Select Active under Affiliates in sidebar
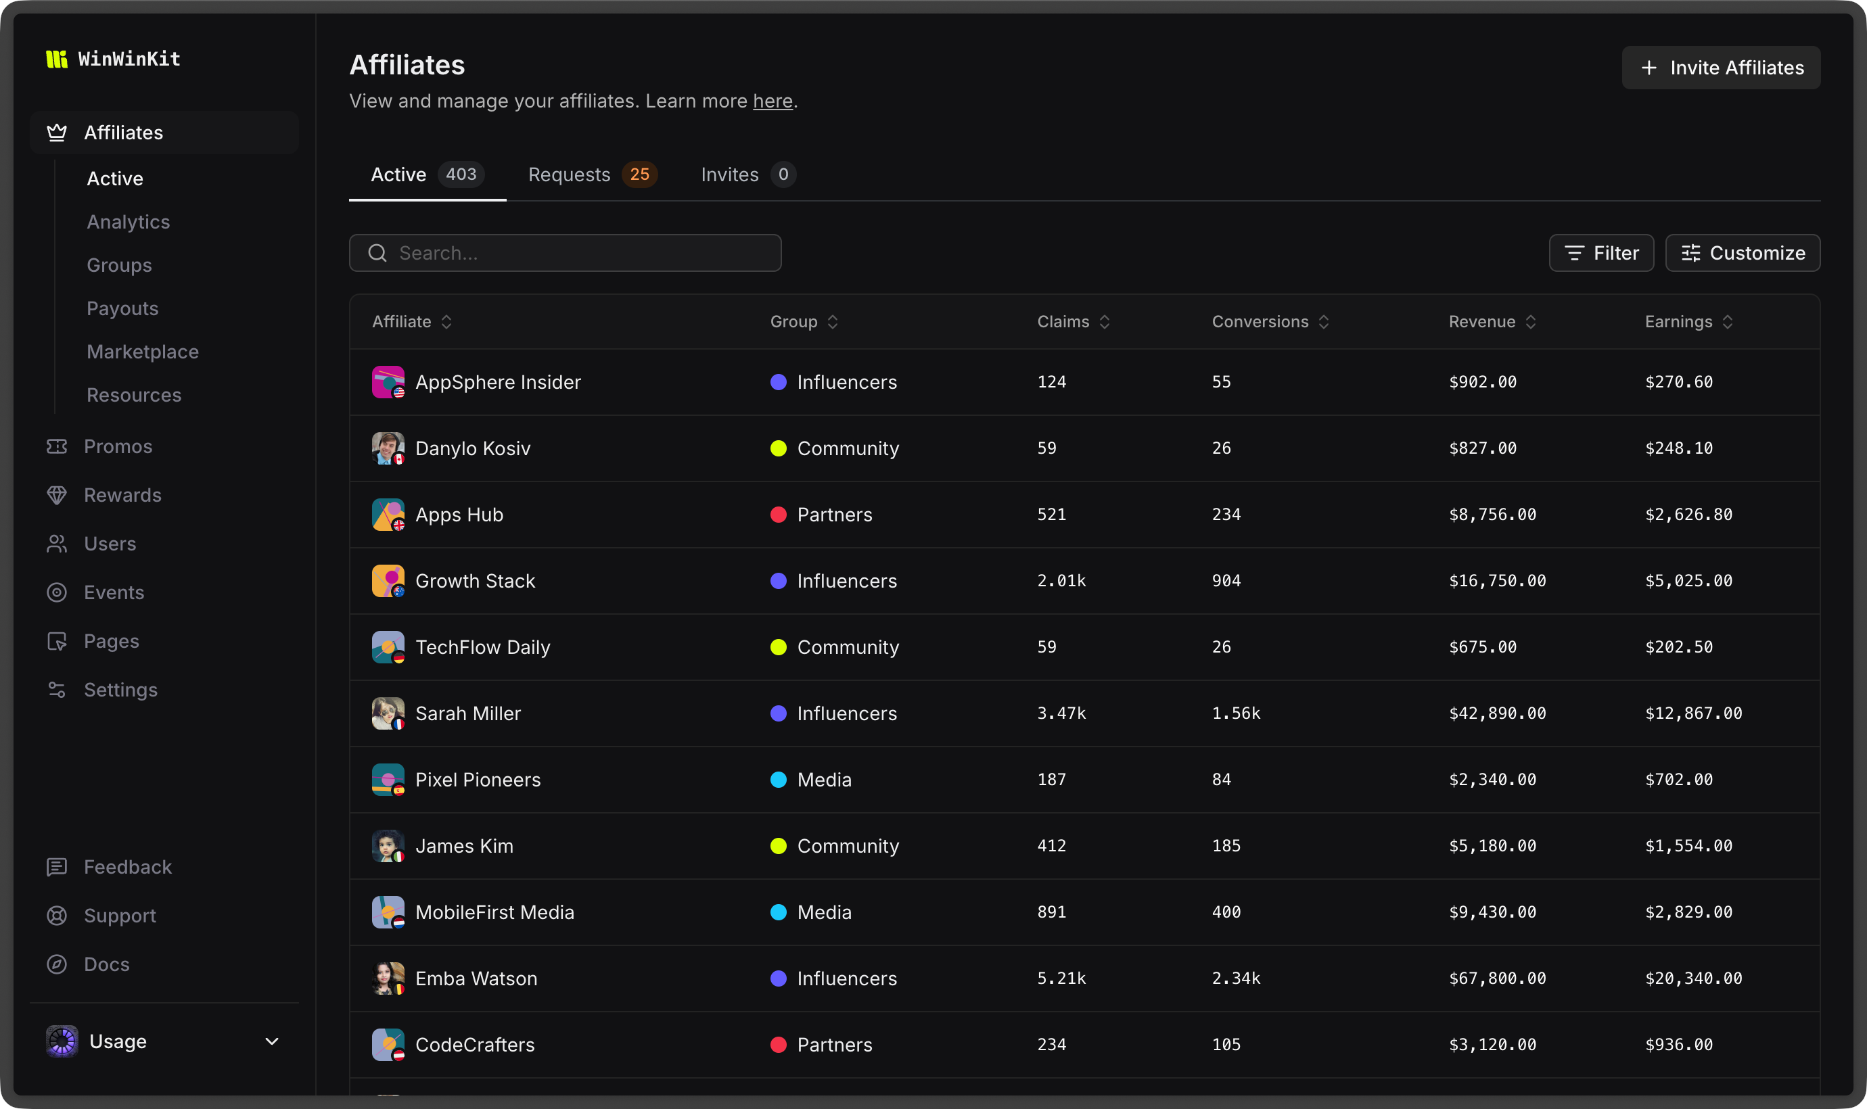 pyautogui.click(x=115, y=179)
